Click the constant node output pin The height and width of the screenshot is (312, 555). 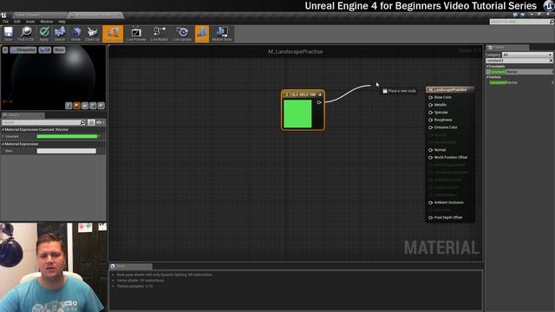pyautogui.click(x=318, y=102)
